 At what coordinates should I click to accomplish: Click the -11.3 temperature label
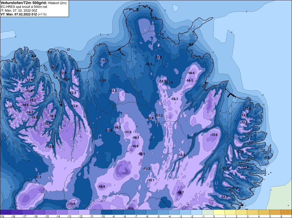coord(169,82)
